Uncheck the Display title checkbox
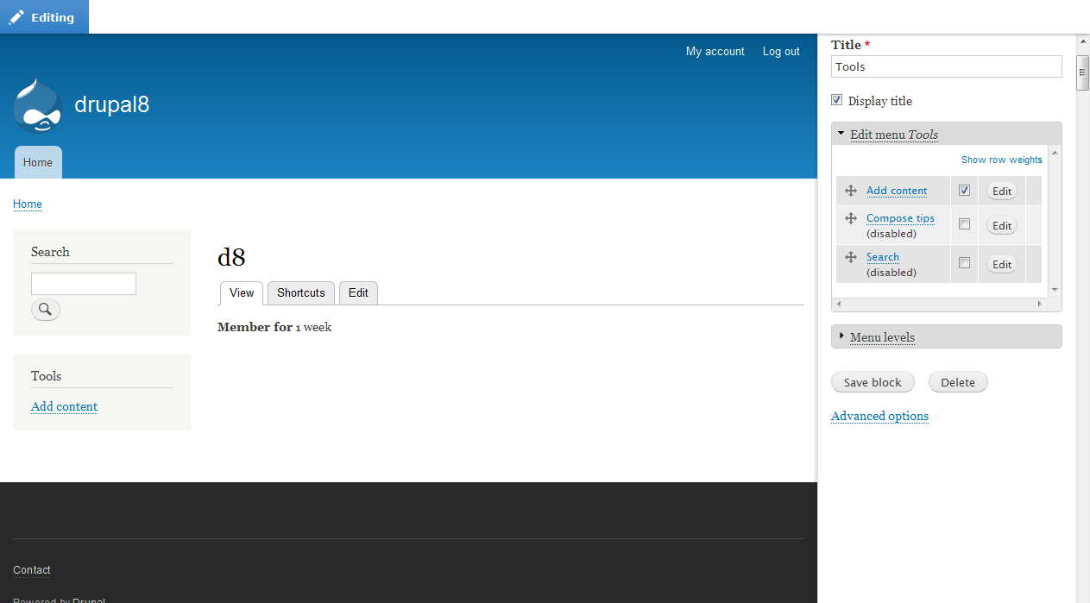Viewport: 1090px width, 603px height. 836,99
